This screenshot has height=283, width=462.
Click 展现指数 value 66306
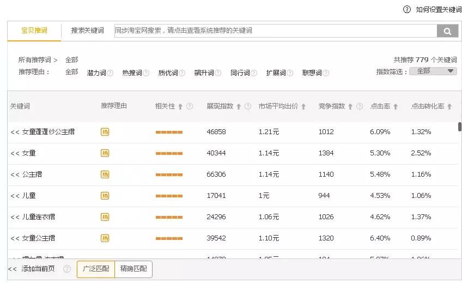tap(216, 174)
